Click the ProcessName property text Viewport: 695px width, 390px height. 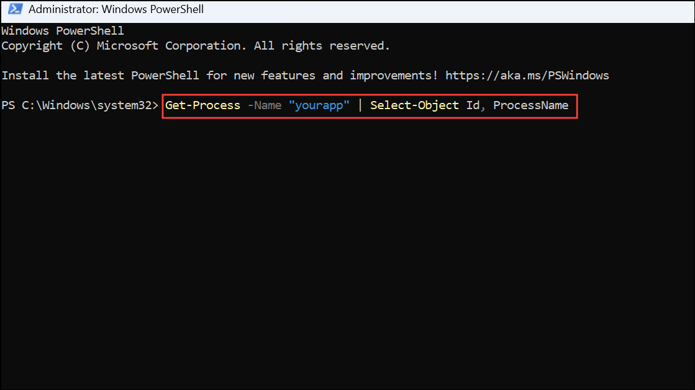(531, 105)
